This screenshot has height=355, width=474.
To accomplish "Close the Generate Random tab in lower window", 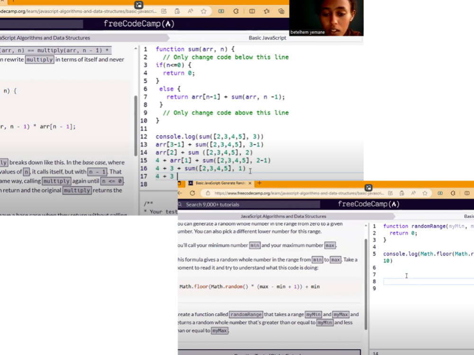I will pos(250,183).
